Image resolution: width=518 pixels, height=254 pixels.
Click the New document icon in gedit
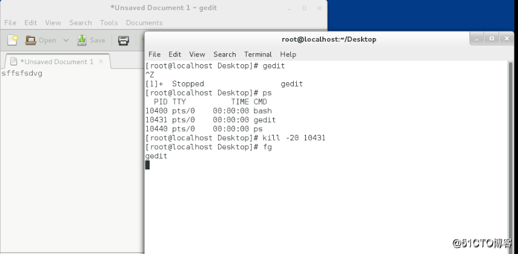pyautogui.click(x=13, y=41)
